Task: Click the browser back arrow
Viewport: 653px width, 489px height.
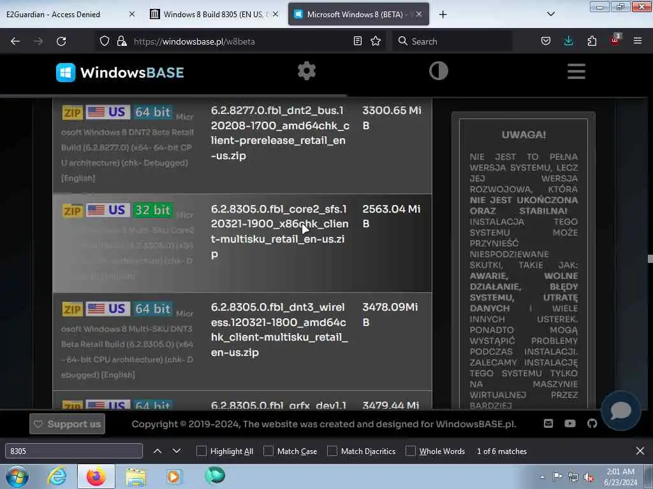Action: pos(15,41)
